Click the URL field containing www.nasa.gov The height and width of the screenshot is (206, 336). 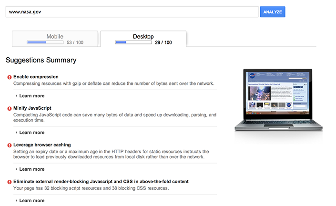pyautogui.click(x=132, y=12)
